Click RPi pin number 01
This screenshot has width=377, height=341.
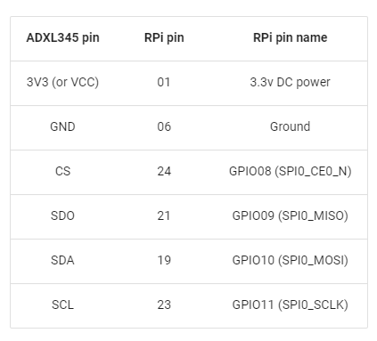pyautogui.click(x=164, y=82)
